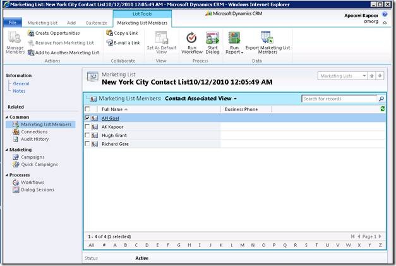The width and height of the screenshot is (396, 266).
Task: Click the E-mail a Link icon
Action: coord(109,43)
